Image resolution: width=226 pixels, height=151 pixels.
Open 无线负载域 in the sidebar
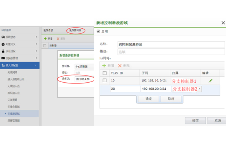(16, 106)
